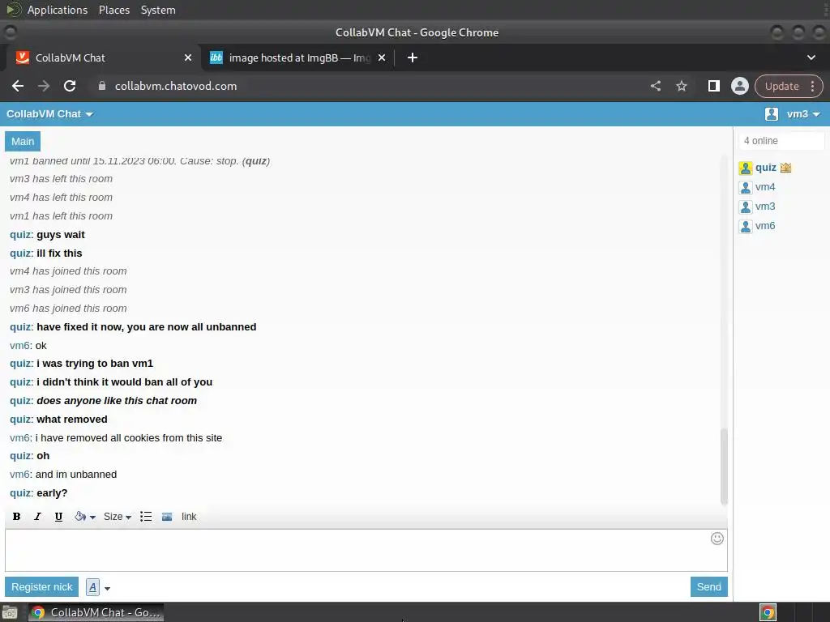Click the Register nick button
This screenshot has width=830, height=622.
[42, 586]
